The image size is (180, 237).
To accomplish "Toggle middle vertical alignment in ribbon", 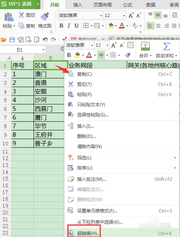I will click(158, 15).
